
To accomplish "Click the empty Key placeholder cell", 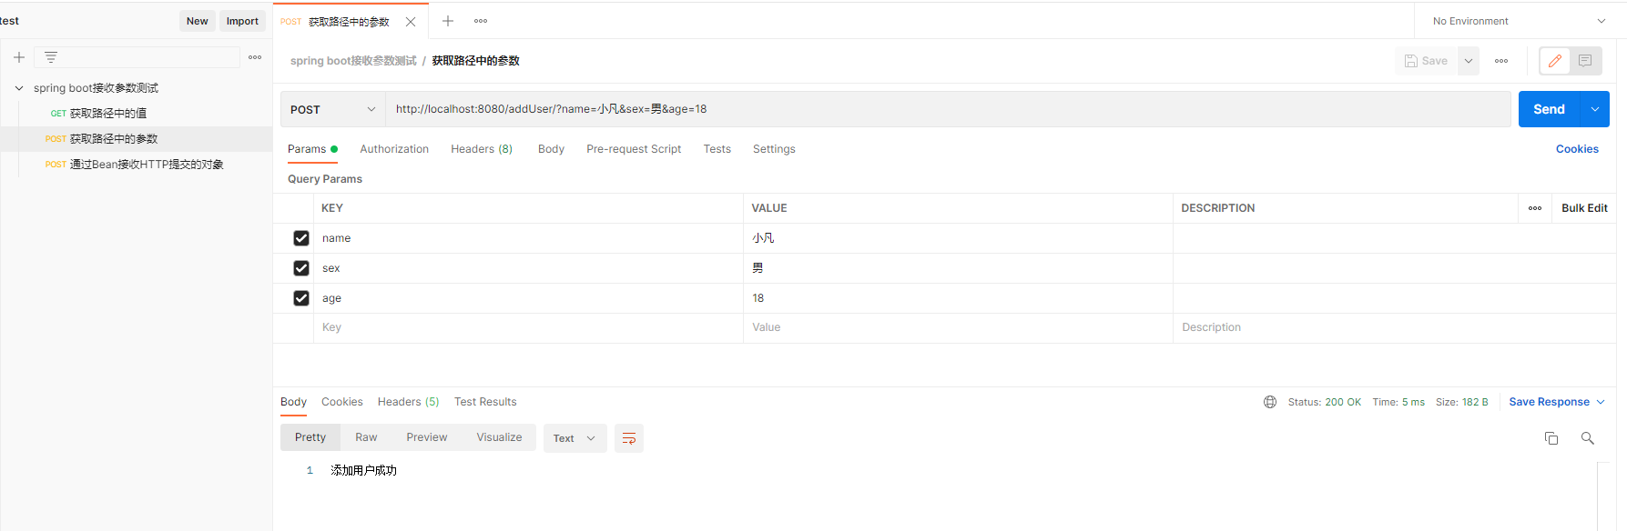I will 528,327.
